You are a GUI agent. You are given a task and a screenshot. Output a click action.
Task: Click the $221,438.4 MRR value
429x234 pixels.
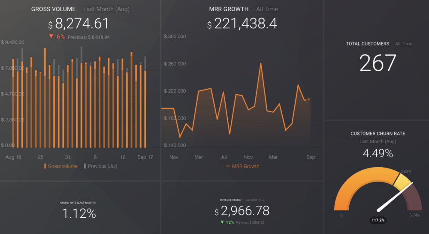[x=242, y=24]
